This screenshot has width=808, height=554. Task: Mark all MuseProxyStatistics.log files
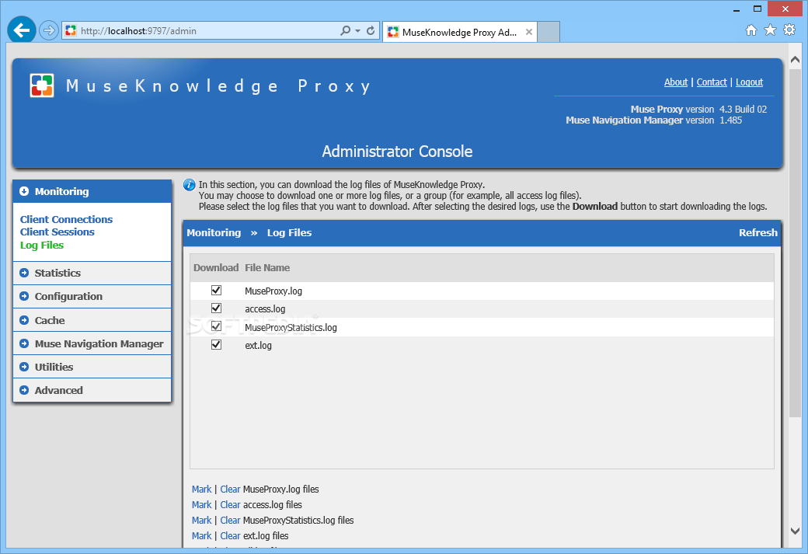pos(201,520)
